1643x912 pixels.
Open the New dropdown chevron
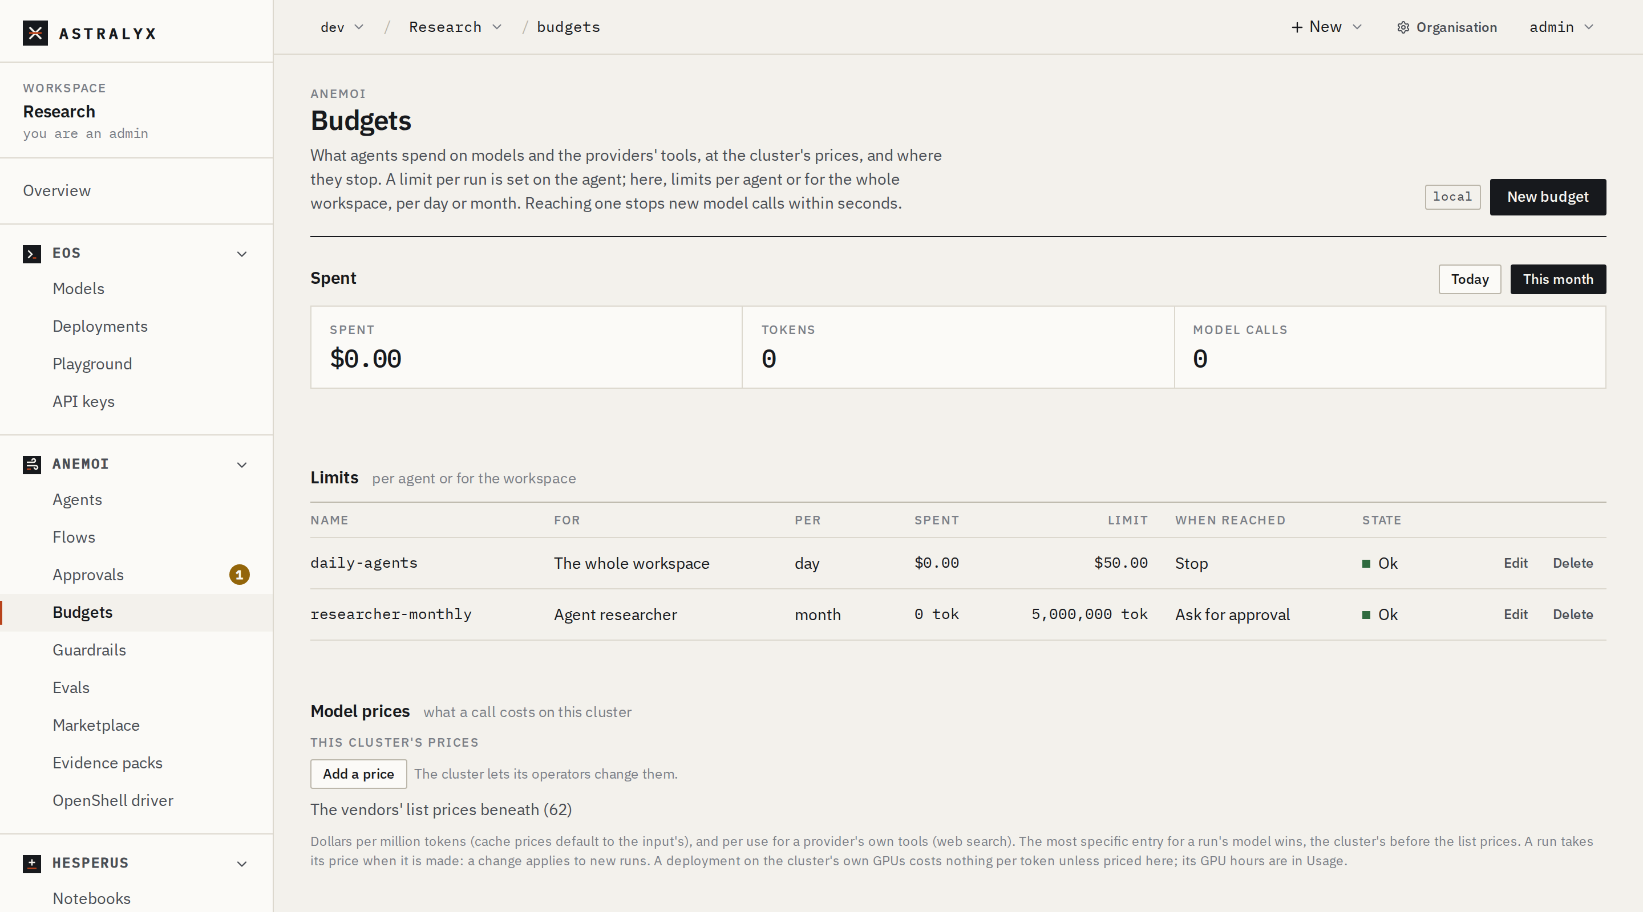coord(1357,27)
